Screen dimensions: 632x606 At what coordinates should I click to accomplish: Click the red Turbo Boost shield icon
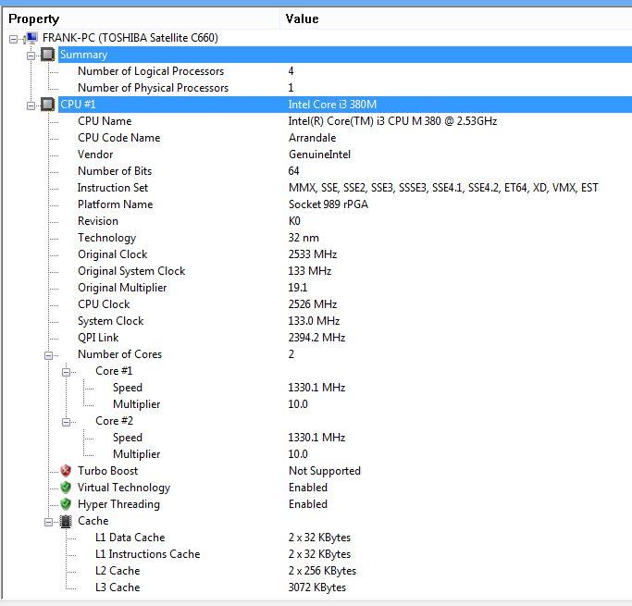66,471
